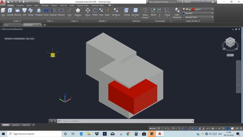Set UCS to World
Viewport: 243px width, 137px height.
tap(153, 12)
